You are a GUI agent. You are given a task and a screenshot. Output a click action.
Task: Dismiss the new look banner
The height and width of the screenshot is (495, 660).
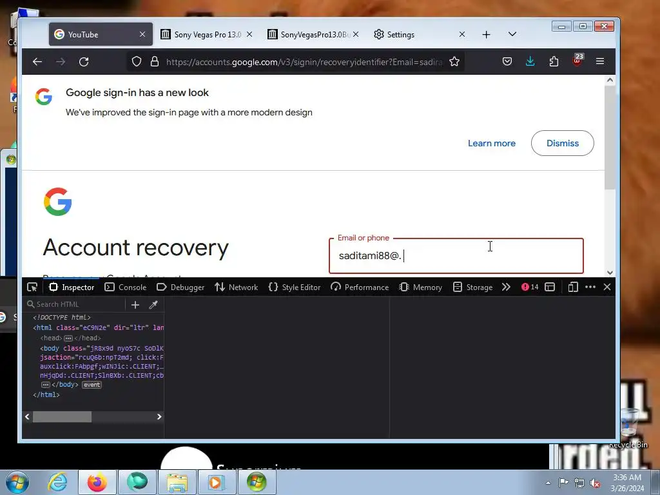point(562,143)
